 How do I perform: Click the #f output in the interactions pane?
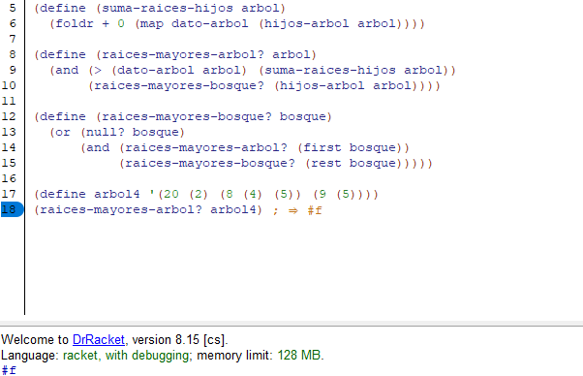click(9, 370)
